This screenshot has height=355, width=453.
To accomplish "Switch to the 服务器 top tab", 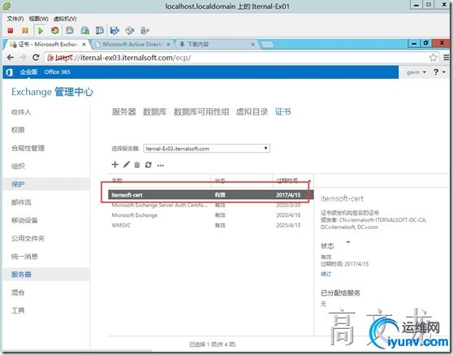I will pos(124,112).
